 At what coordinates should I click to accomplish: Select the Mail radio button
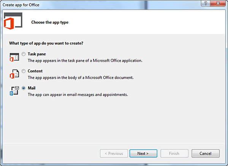point(24,88)
